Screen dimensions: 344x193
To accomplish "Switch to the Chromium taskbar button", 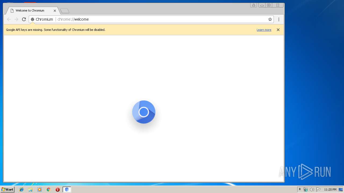I will (67, 190).
